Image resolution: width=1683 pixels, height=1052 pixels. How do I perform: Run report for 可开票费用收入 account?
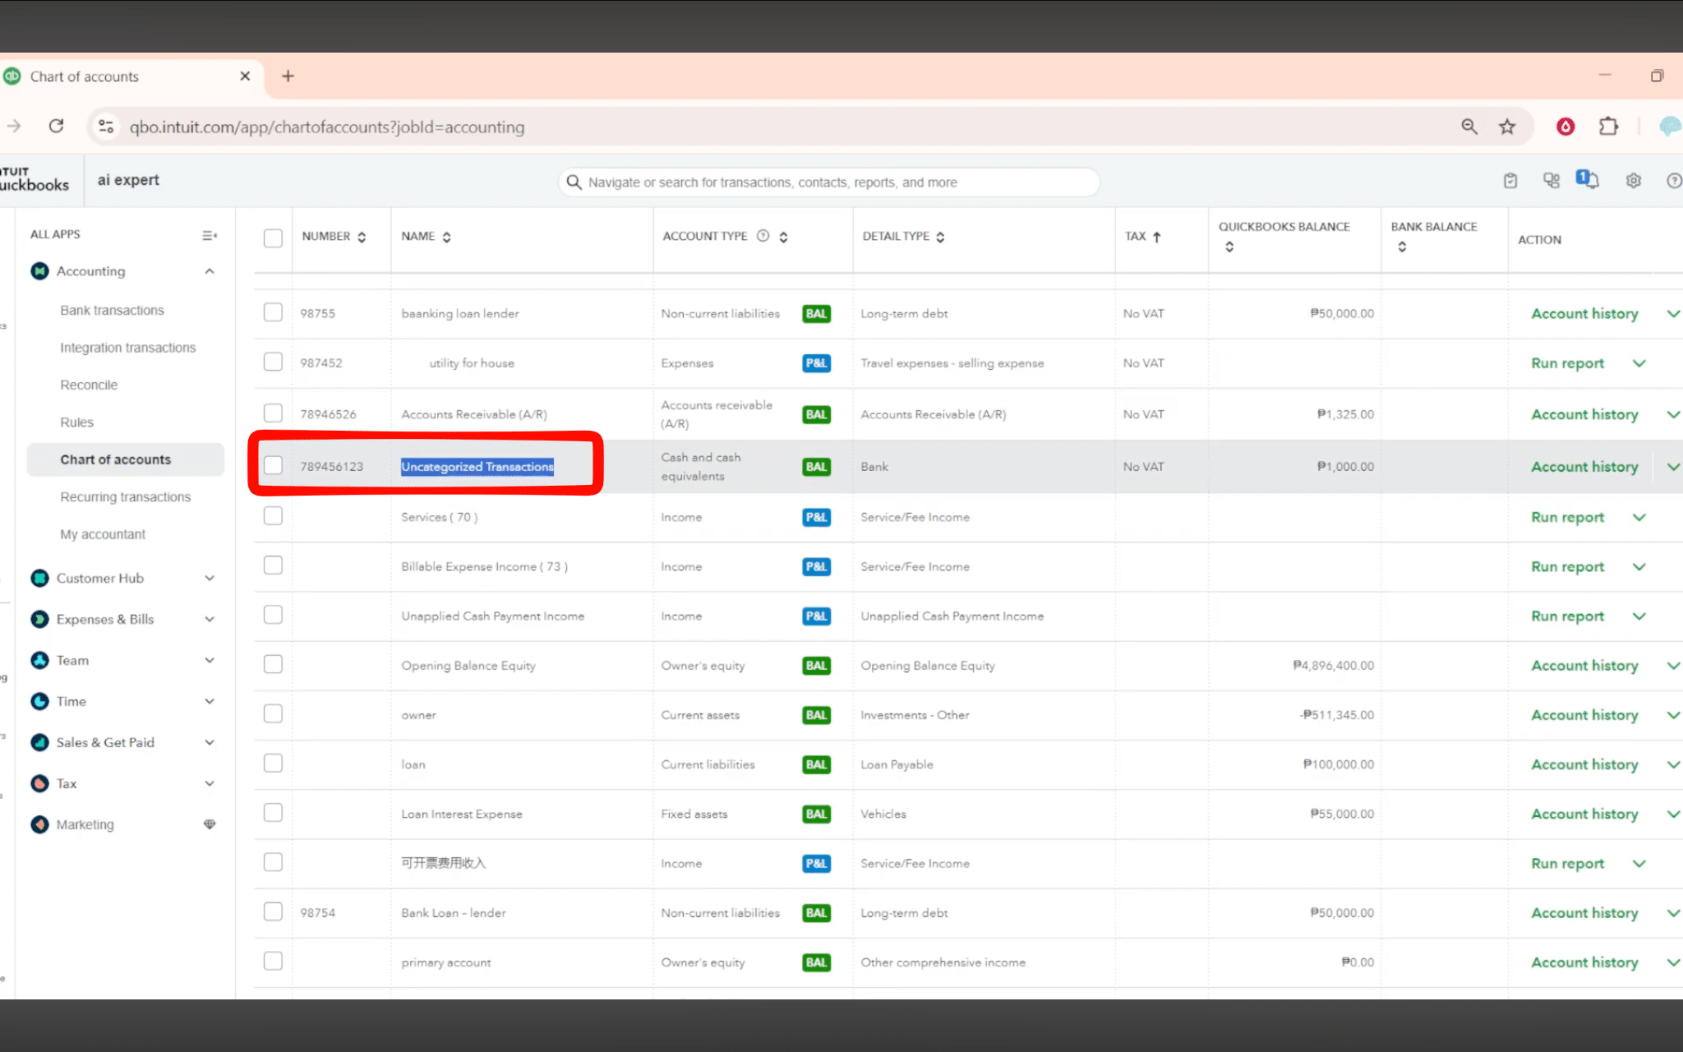1567,863
